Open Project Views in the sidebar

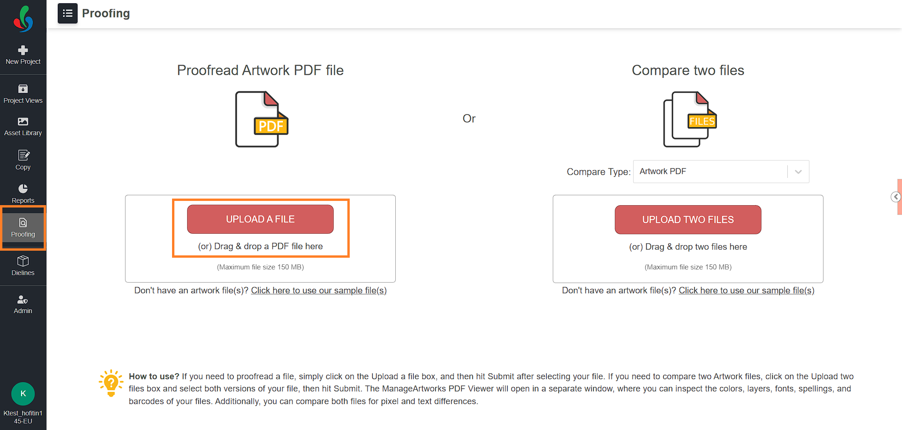point(23,94)
